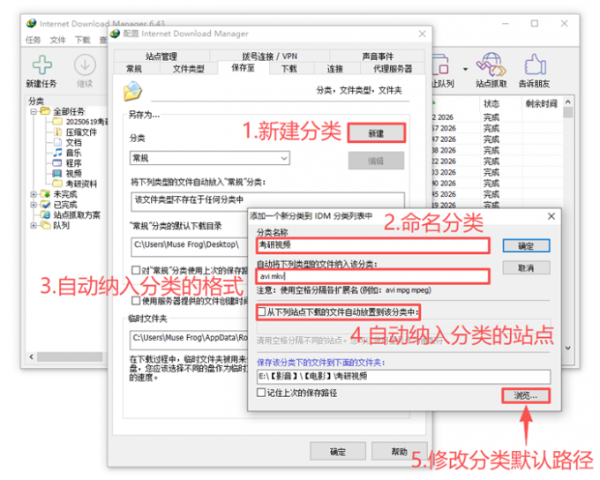The height and width of the screenshot is (480, 600).
Task: Open the dropdown arrow next to Stop Queue
Action: [x=465, y=70]
